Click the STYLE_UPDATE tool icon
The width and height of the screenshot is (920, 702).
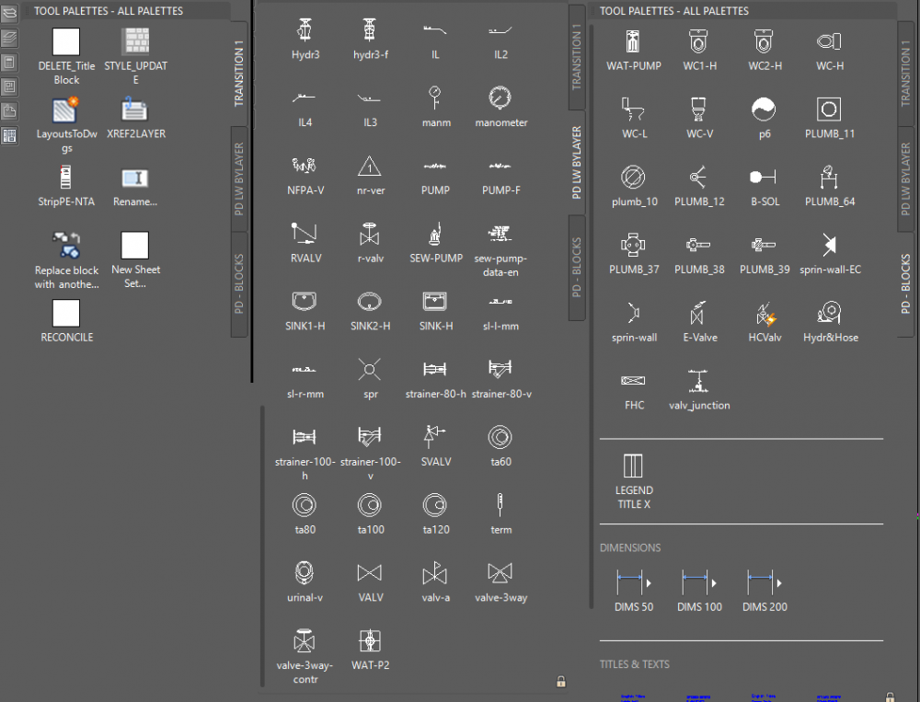point(135,42)
